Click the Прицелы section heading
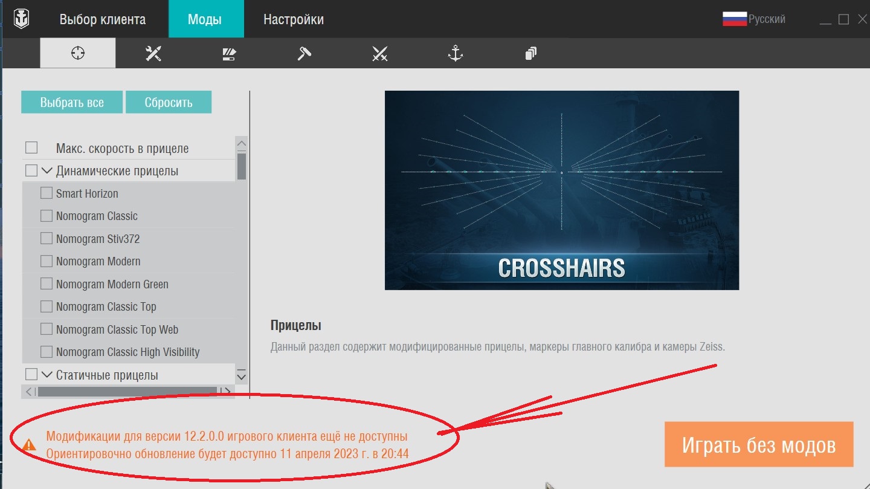The image size is (870, 489). pos(296,326)
